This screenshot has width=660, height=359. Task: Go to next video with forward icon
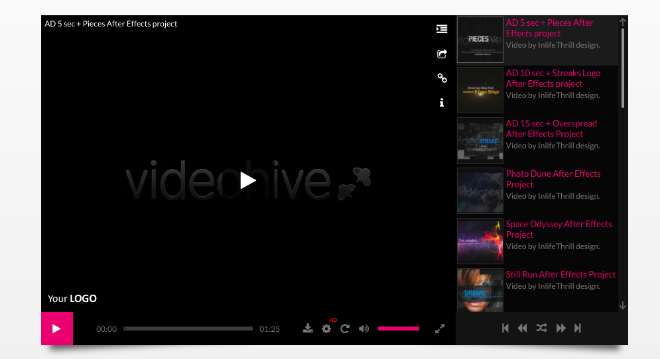[x=561, y=328]
